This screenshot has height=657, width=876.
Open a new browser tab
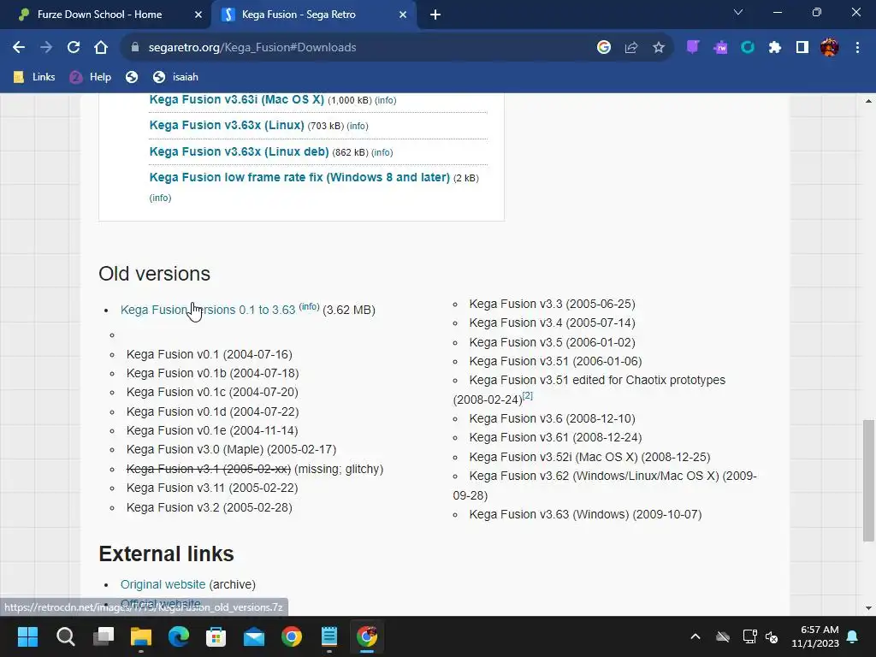pyautogui.click(x=435, y=15)
